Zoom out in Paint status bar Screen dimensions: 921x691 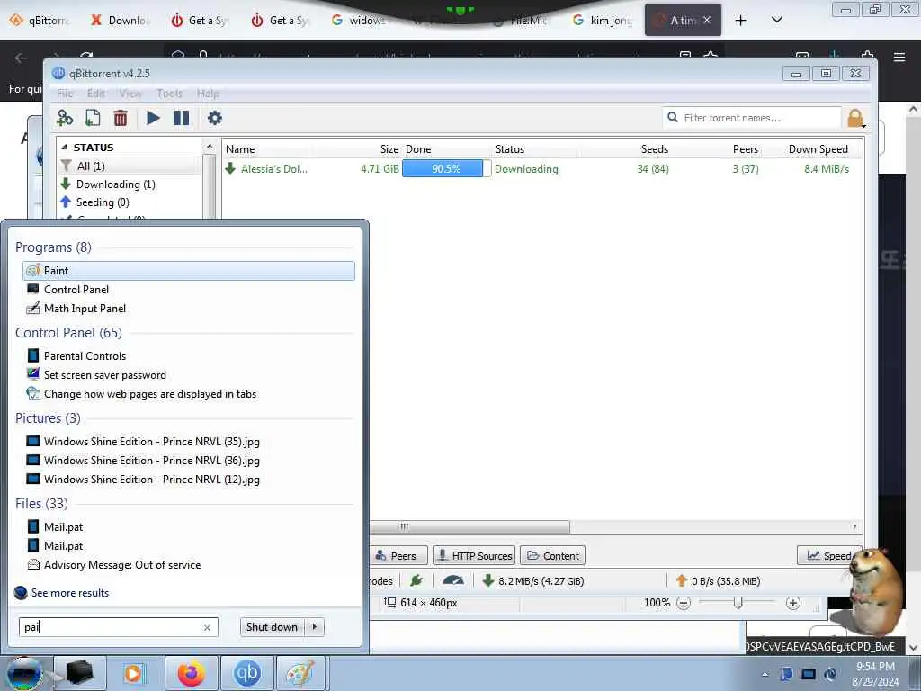click(684, 604)
